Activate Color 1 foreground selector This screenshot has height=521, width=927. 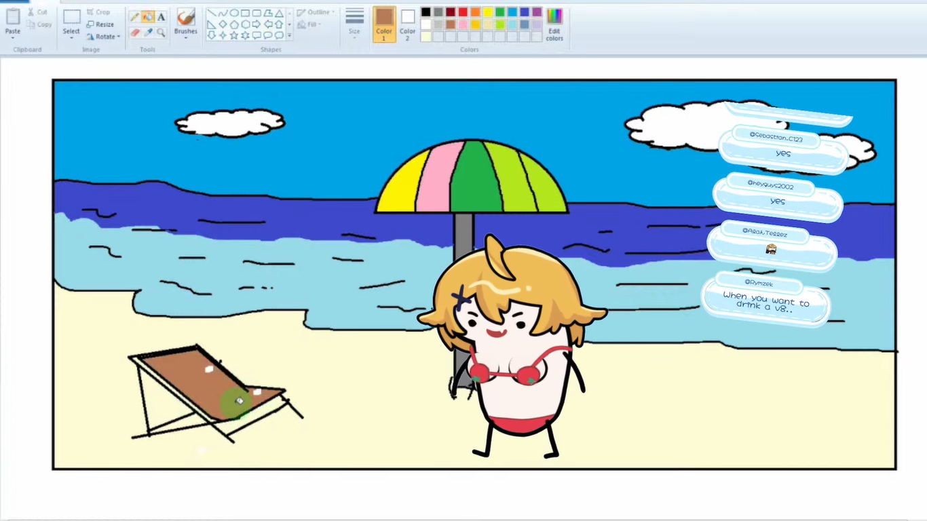(x=384, y=24)
